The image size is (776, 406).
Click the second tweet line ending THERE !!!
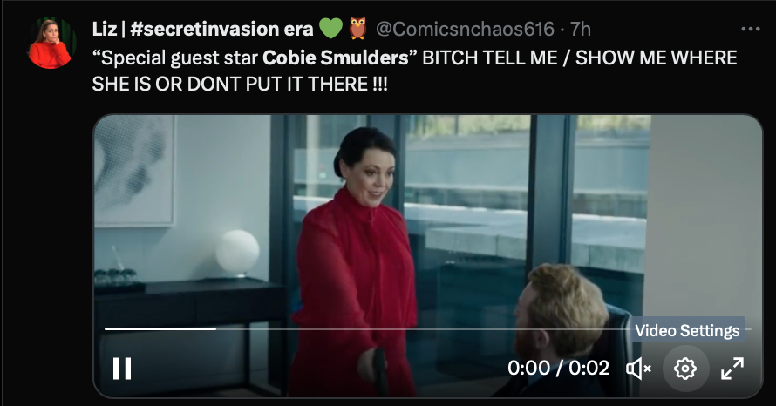pos(240,84)
